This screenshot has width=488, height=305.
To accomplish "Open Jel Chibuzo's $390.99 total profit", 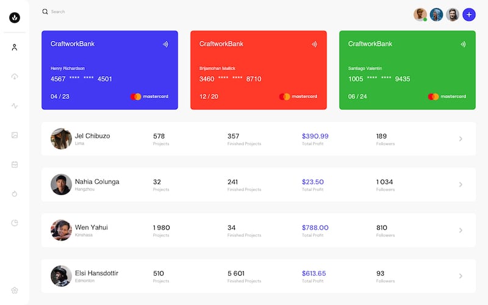I will coord(315,136).
